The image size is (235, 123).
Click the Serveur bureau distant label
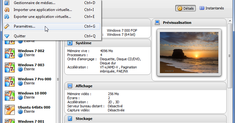[x=86, y=106]
